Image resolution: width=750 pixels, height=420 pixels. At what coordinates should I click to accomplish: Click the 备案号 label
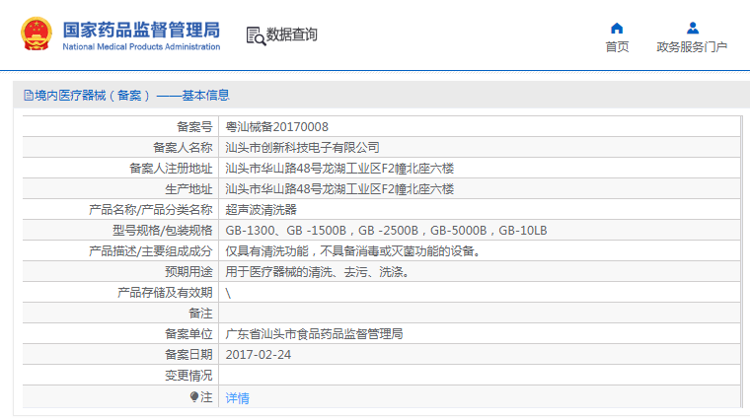[x=194, y=127]
